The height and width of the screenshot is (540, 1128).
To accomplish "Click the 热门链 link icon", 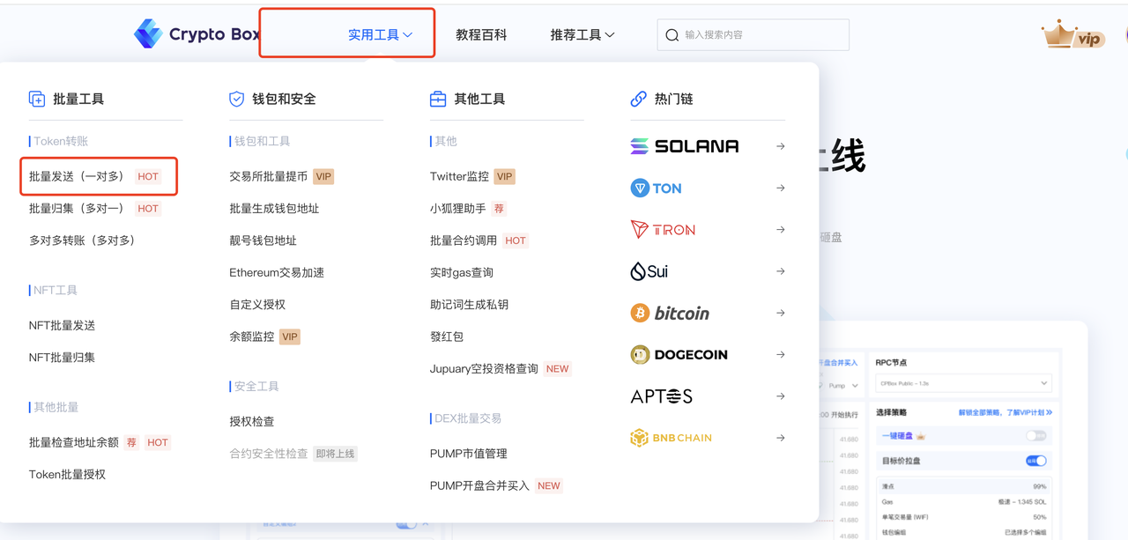I will 639,99.
